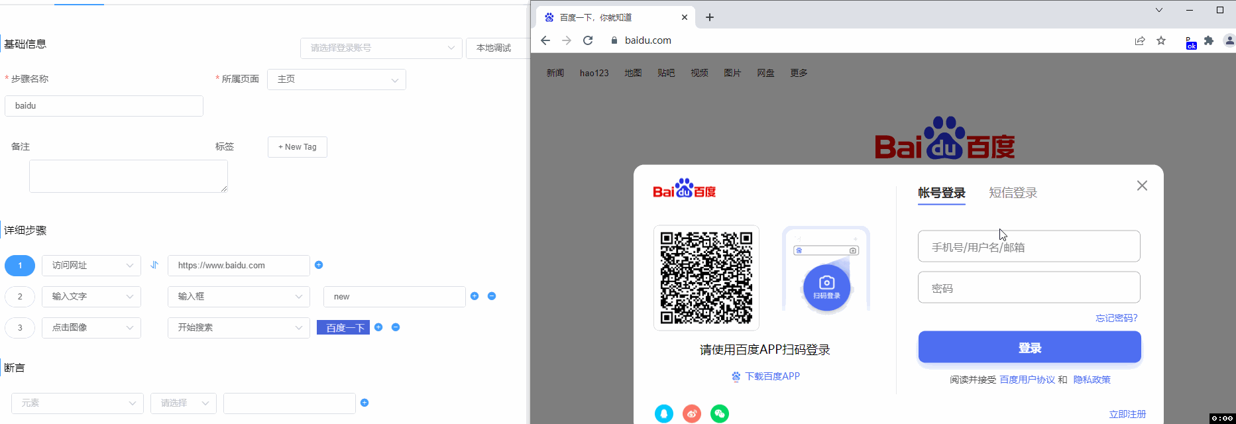Click the 步骤名称 field containing baidu
The width and height of the screenshot is (1236, 424).
pyautogui.click(x=104, y=106)
